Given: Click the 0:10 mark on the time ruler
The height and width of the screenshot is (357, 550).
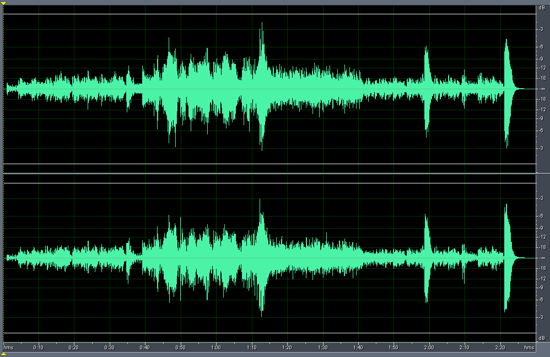Looking at the screenshot, I should pyautogui.click(x=38, y=348).
